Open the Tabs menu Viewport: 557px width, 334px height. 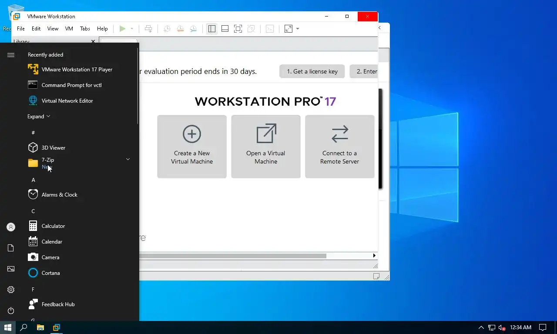click(x=85, y=29)
